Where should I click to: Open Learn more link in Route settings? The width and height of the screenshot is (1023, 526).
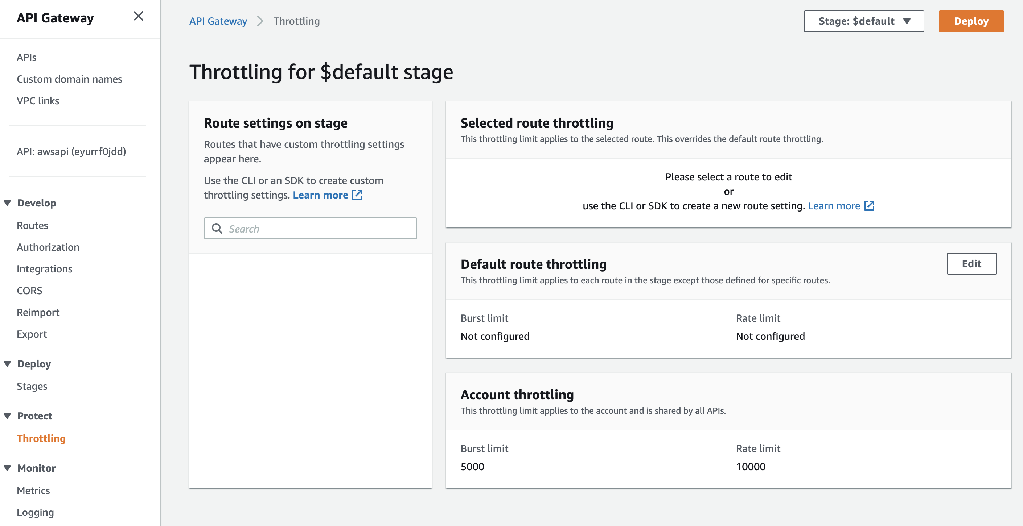(x=320, y=195)
